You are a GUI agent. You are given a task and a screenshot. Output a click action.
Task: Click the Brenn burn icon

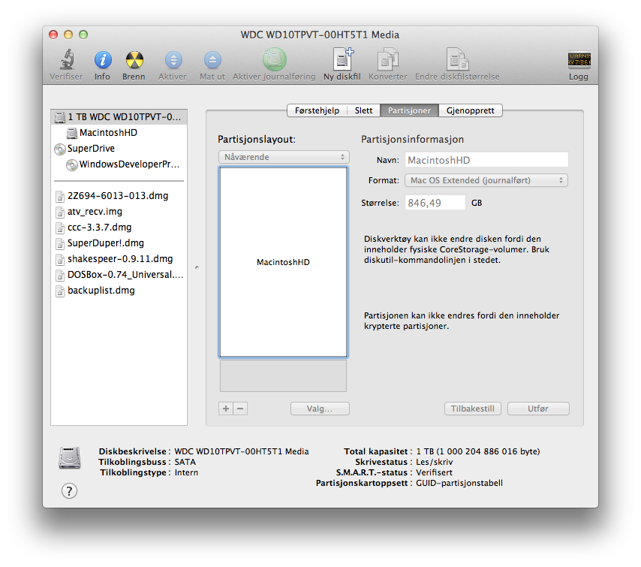click(x=134, y=60)
